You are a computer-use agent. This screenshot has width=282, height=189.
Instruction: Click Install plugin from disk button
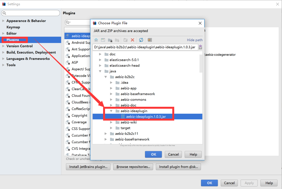coord(178,167)
